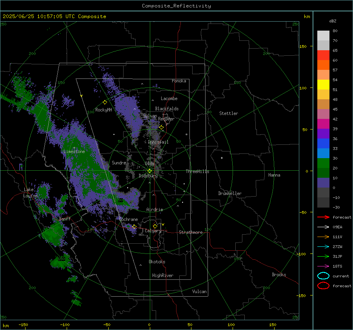Click the Blackfalds label
Viewport: 353px width, 330px height.
tap(167, 109)
